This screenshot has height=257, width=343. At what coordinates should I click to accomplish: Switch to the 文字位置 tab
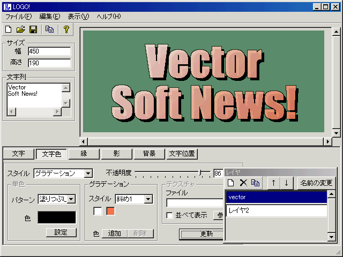click(x=182, y=154)
